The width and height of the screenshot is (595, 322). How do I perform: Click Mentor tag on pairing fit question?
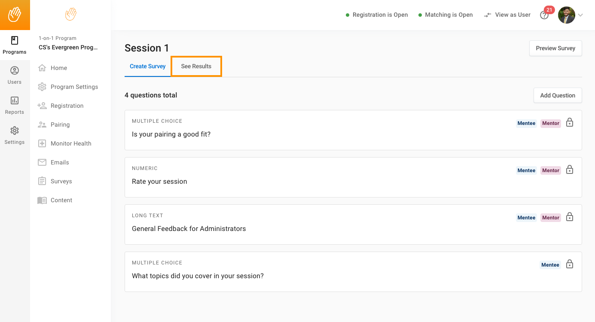[x=551, y=123]
